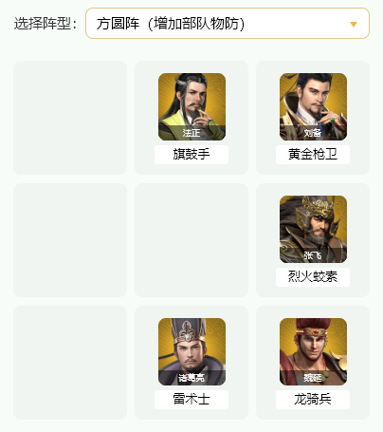Choose the empty top-left formation slot
Screen dimensions: 383x432
pyautogui.click(x=70, y=118)
